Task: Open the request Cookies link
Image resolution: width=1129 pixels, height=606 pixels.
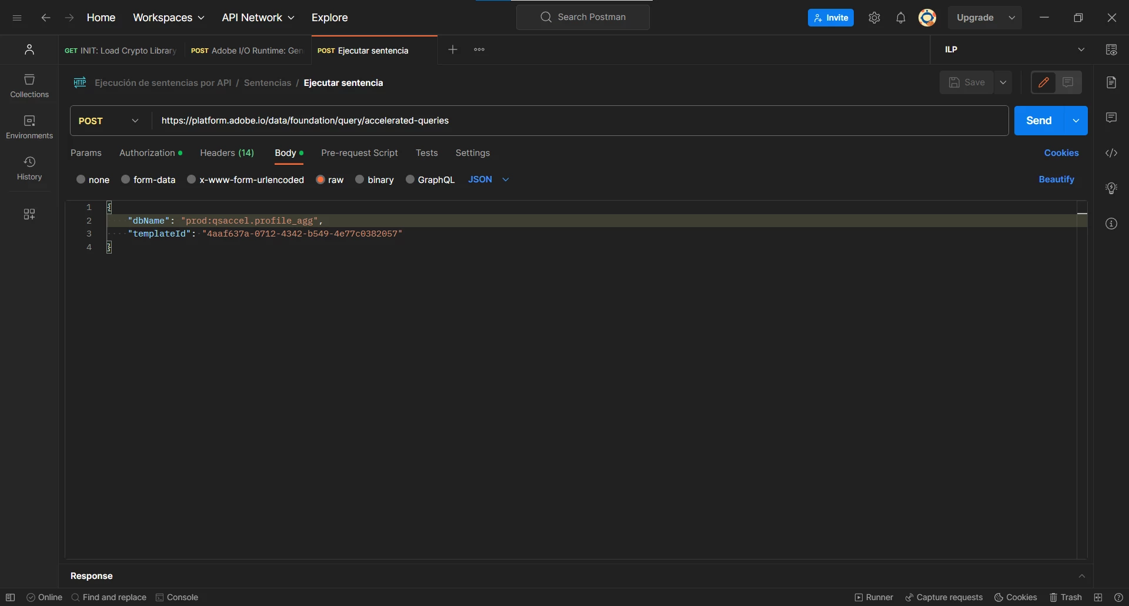Action: pyautogui.click(x=1061, y=153)
